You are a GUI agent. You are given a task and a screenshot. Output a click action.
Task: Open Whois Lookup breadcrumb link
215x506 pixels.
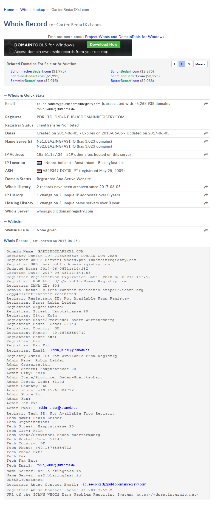[33, 10]
